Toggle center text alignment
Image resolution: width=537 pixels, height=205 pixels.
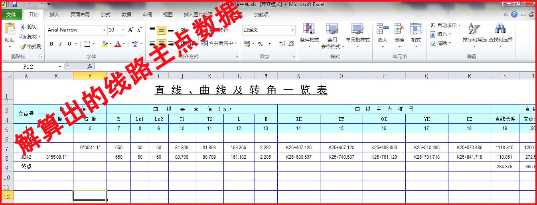161,43
